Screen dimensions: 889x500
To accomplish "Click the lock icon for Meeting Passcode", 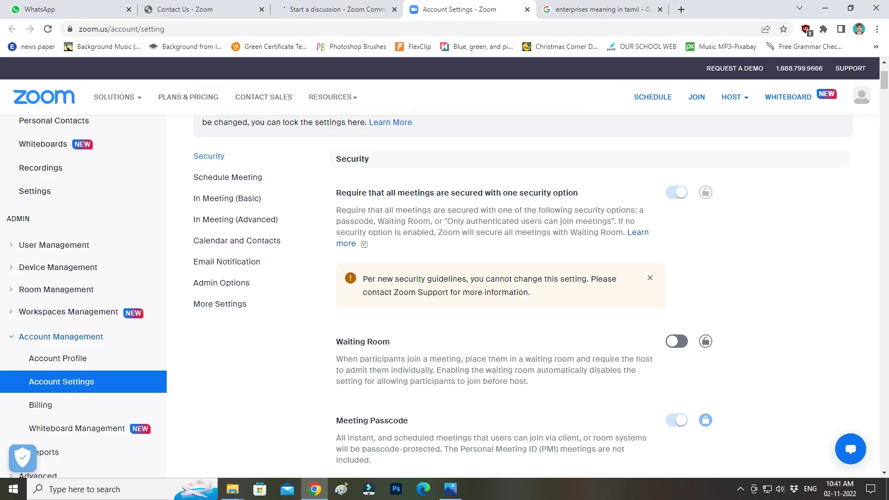I will click(x=706, y=420).
